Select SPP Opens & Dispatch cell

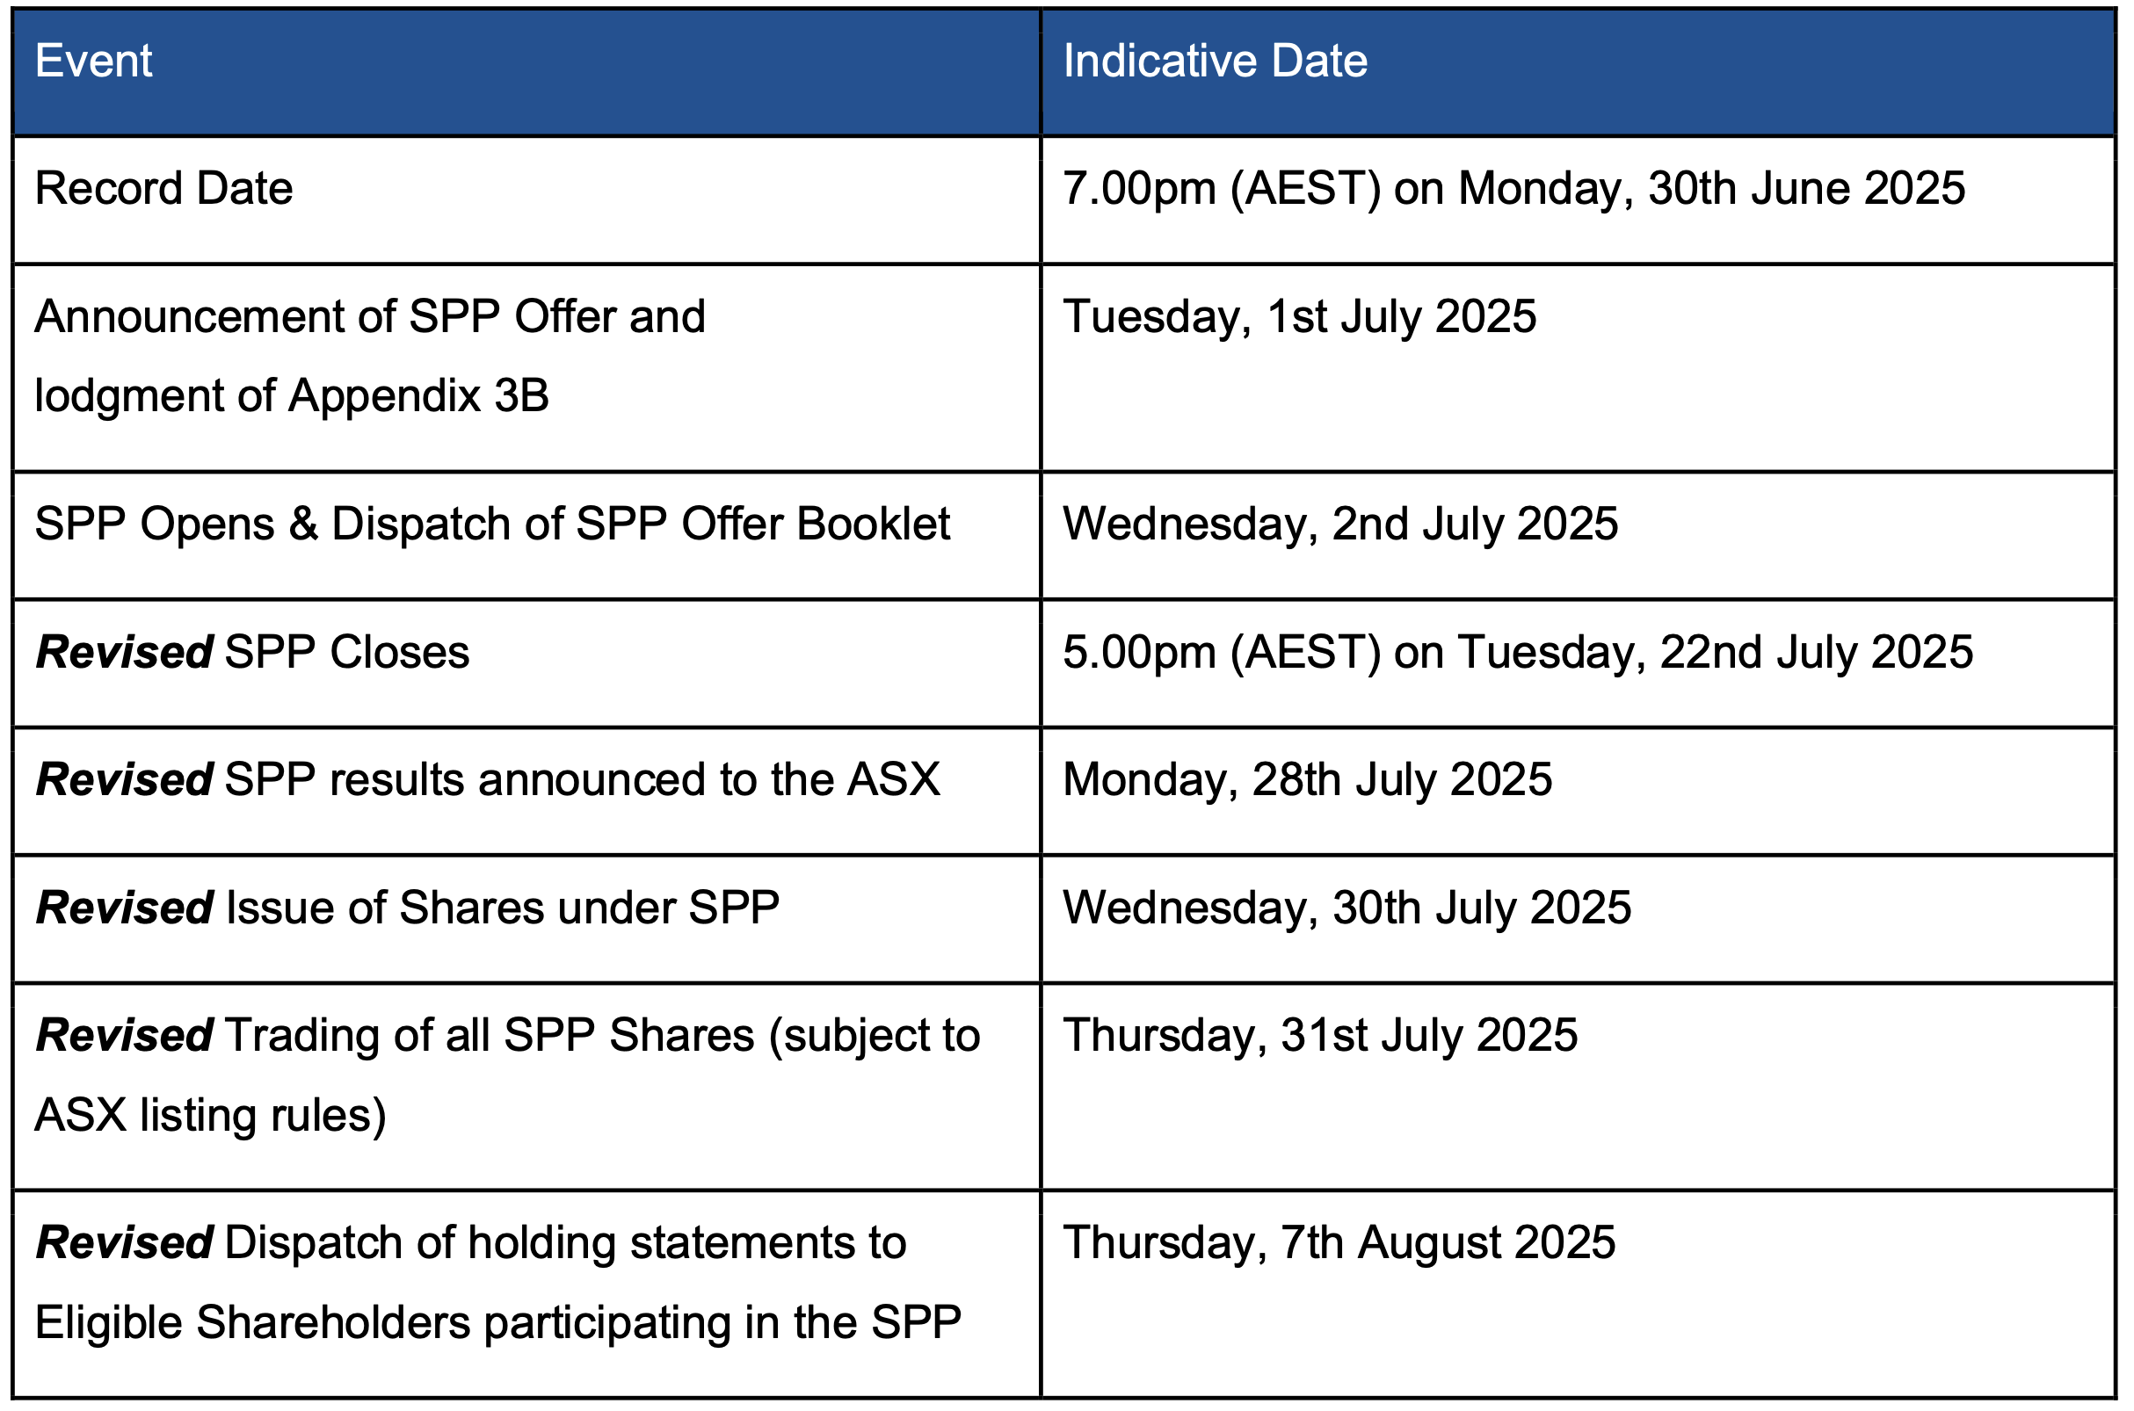[x=526, y=536]
